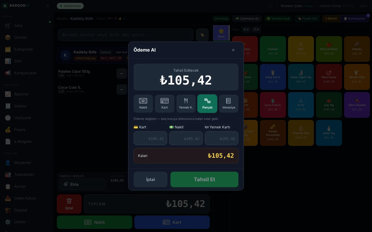Viewport: 372px width, 232px height.
Task: Decrease Coca-Cola 1L quantity with minus
Action: coord(122,89)
